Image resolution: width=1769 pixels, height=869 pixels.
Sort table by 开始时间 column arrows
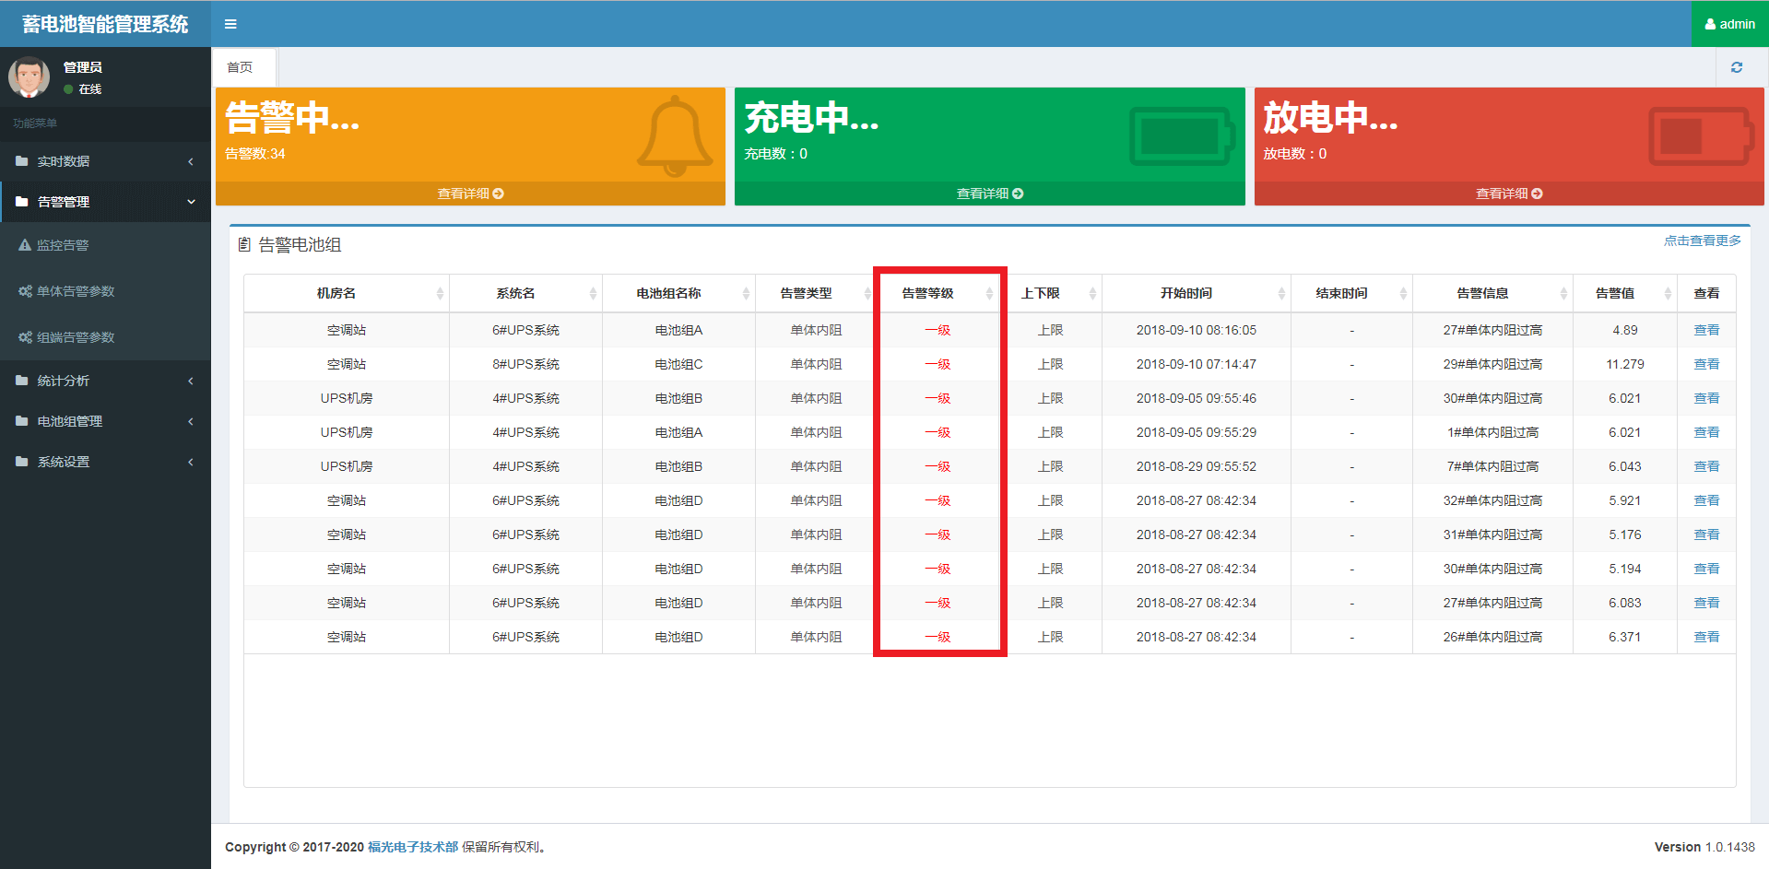[1281, 293]
